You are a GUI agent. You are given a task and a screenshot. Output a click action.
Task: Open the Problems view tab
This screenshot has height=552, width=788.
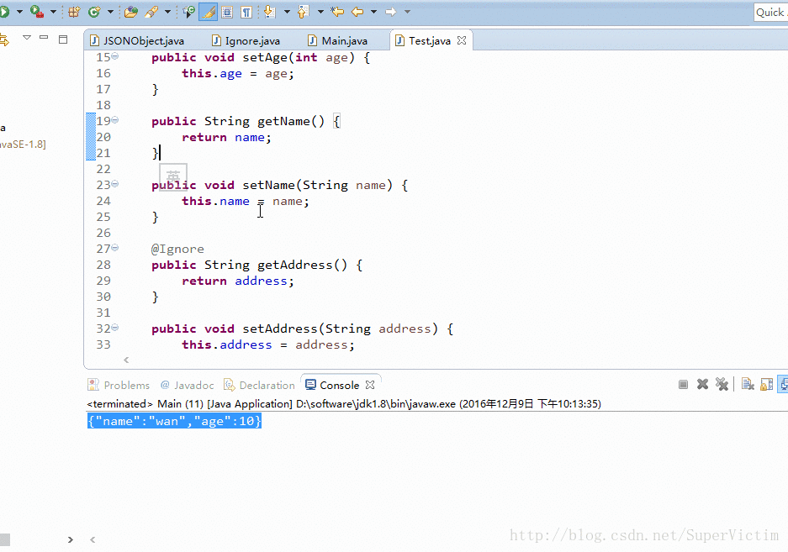(x=119, y=386)
